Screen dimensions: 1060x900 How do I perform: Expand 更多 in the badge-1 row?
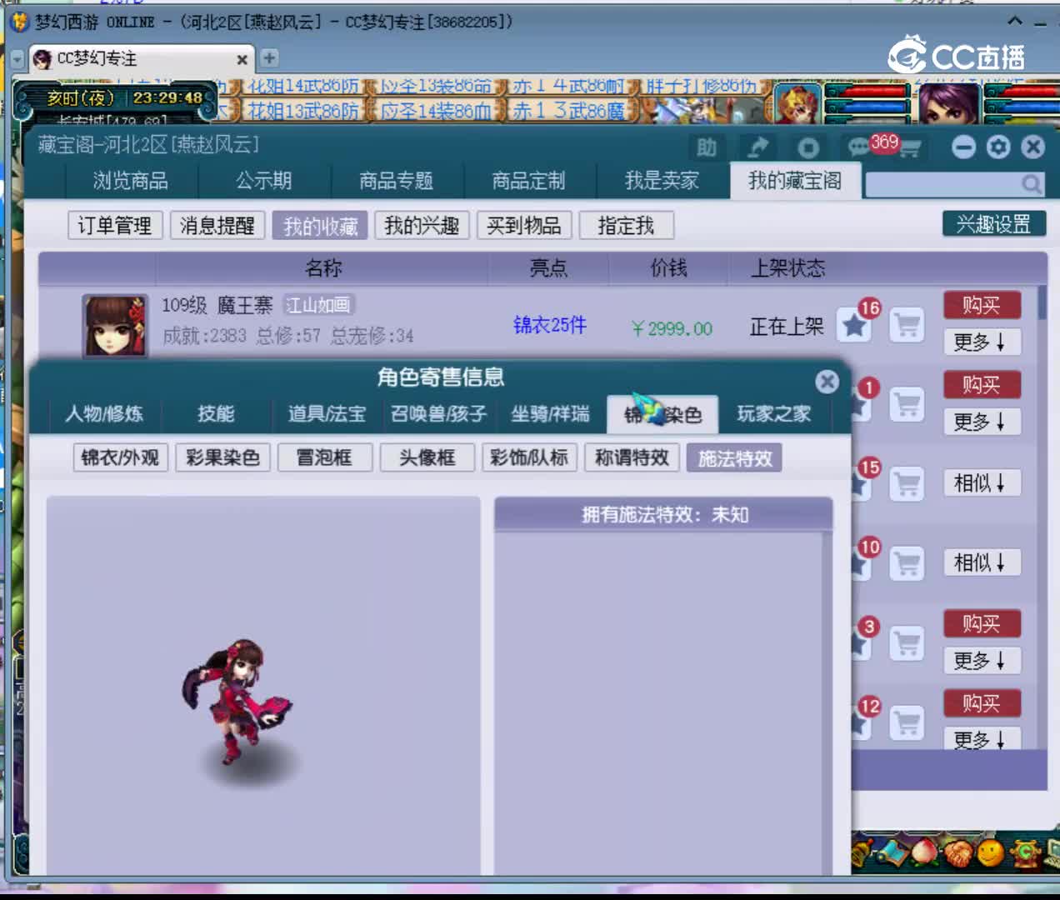pyautogui.click(x=982, y=422)
